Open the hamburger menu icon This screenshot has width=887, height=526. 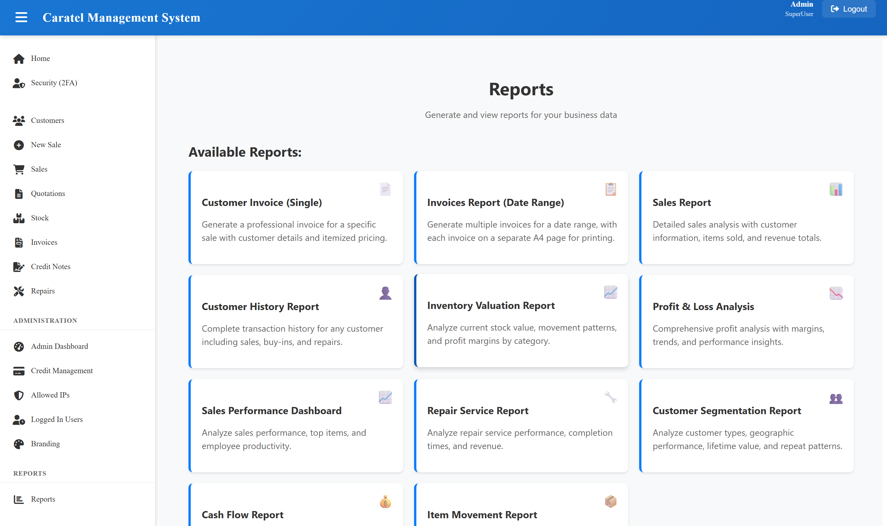tap(21, 17)
